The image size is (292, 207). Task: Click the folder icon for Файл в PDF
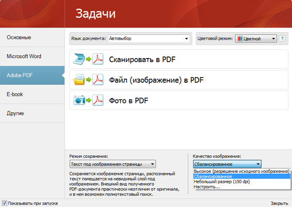pos(79,80)
